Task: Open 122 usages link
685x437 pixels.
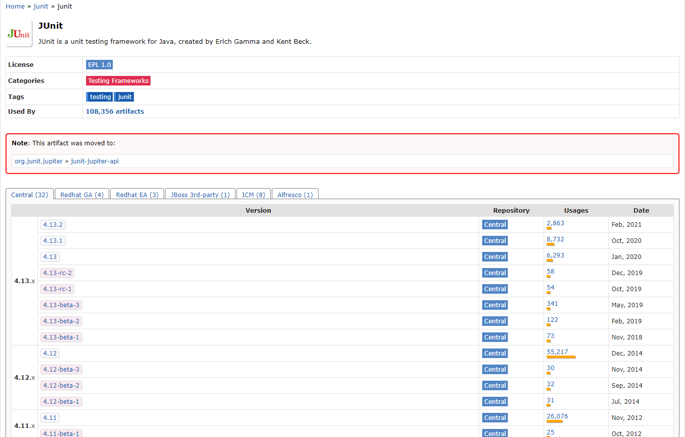Action: point(552,320)
